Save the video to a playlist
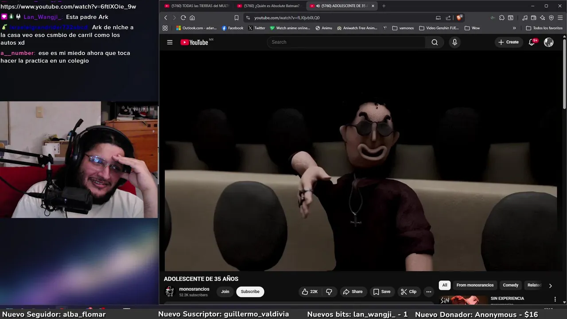The height and width of the screenshot is (319, 567). point(381,292)
